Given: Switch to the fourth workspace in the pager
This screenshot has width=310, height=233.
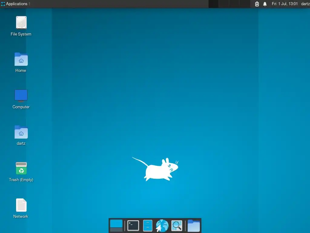Looking at the screenshot, I should click(x=245, y=4).
